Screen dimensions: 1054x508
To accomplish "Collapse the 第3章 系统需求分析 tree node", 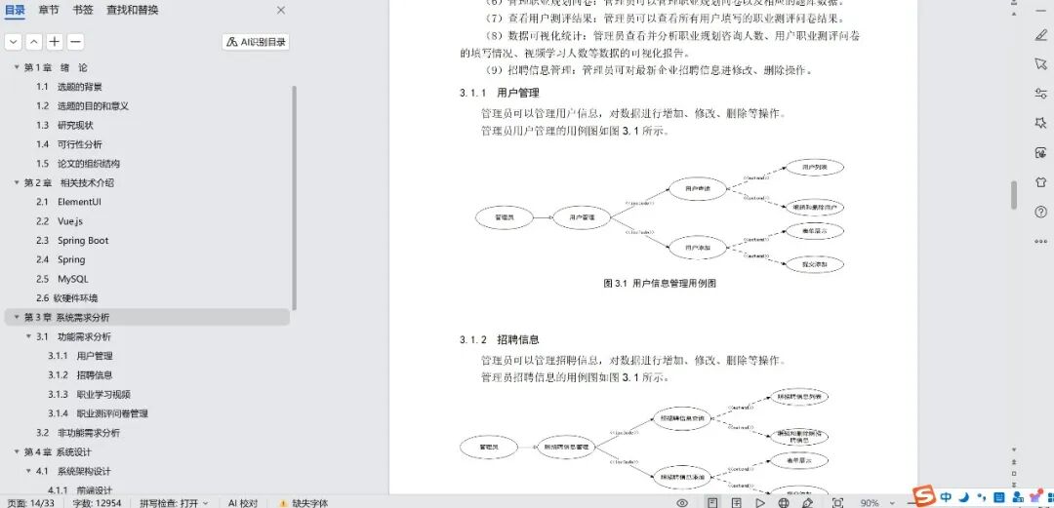I will [17, 317].
